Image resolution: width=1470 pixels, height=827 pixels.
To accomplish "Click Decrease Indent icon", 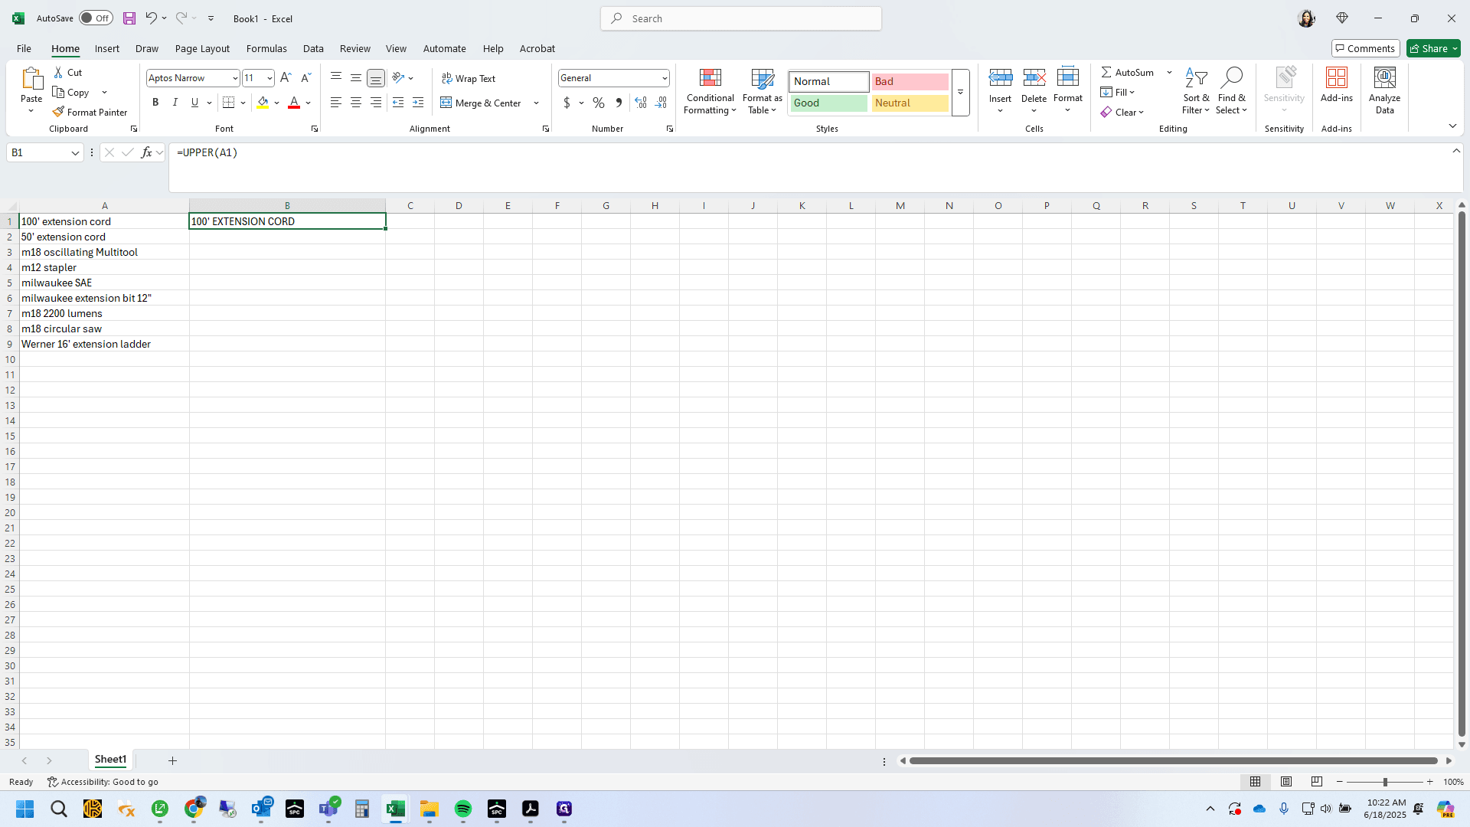I will [x=398, y=103].
